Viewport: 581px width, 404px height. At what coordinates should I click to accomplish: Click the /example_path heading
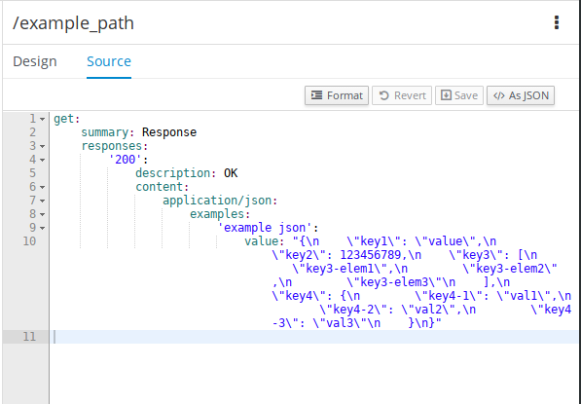(73, 23)
